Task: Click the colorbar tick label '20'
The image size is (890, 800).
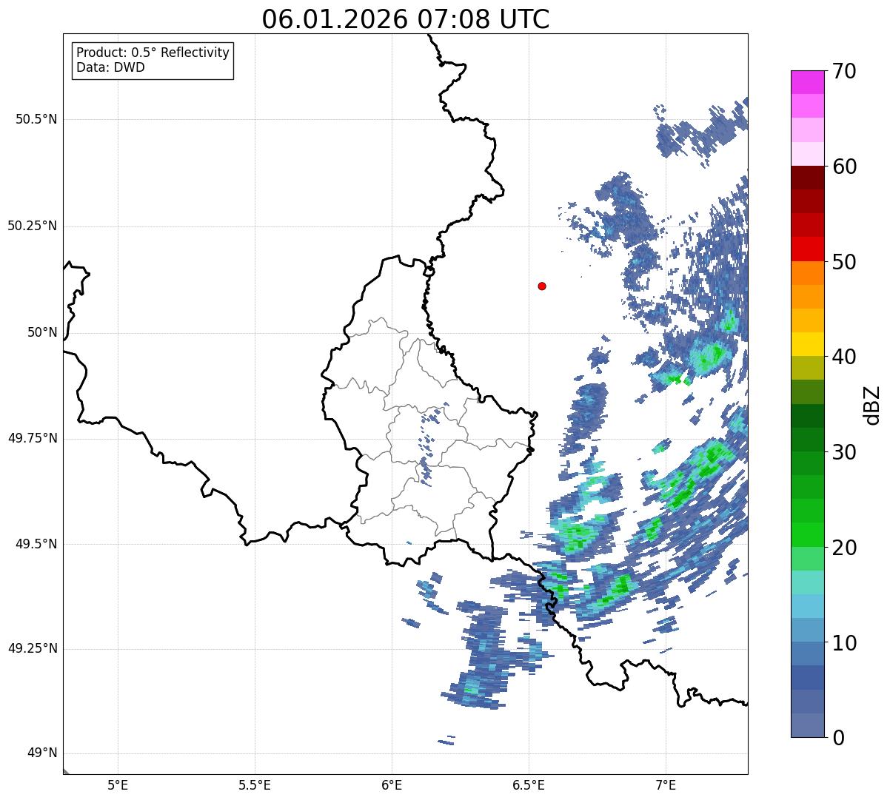Action: pos(844,548)
